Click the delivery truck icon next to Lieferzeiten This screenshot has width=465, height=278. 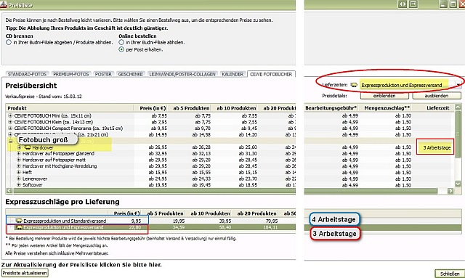pos(354,85)
